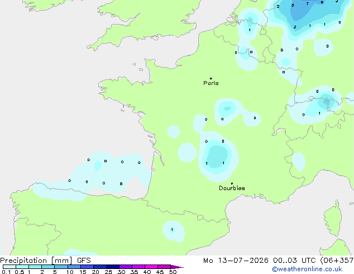Click the 'Precipitation [mm]' title text

click(36, 261)
